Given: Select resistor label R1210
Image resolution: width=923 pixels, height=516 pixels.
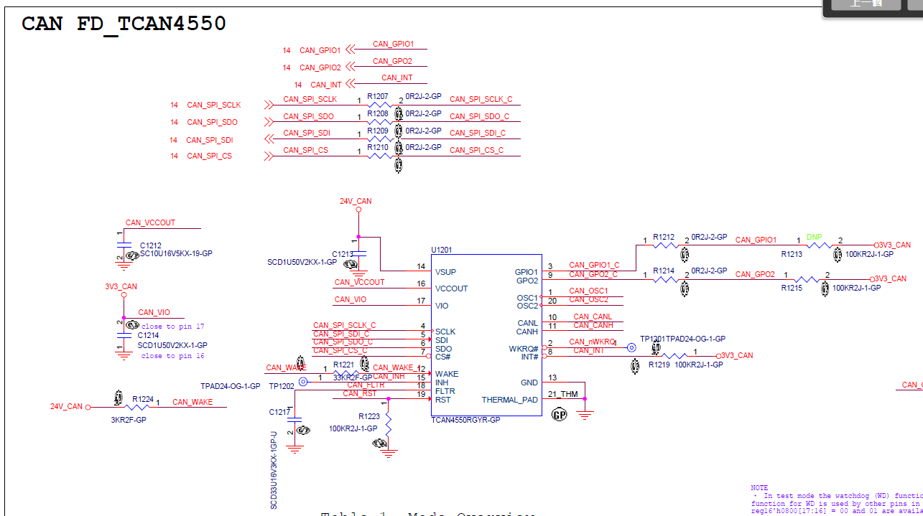Looking at the screenshot, I should click(378, 147).
